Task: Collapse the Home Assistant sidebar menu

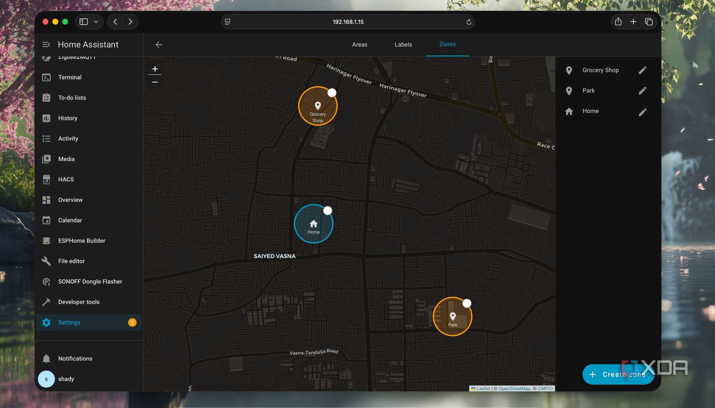Action: (x=46, y=44)
